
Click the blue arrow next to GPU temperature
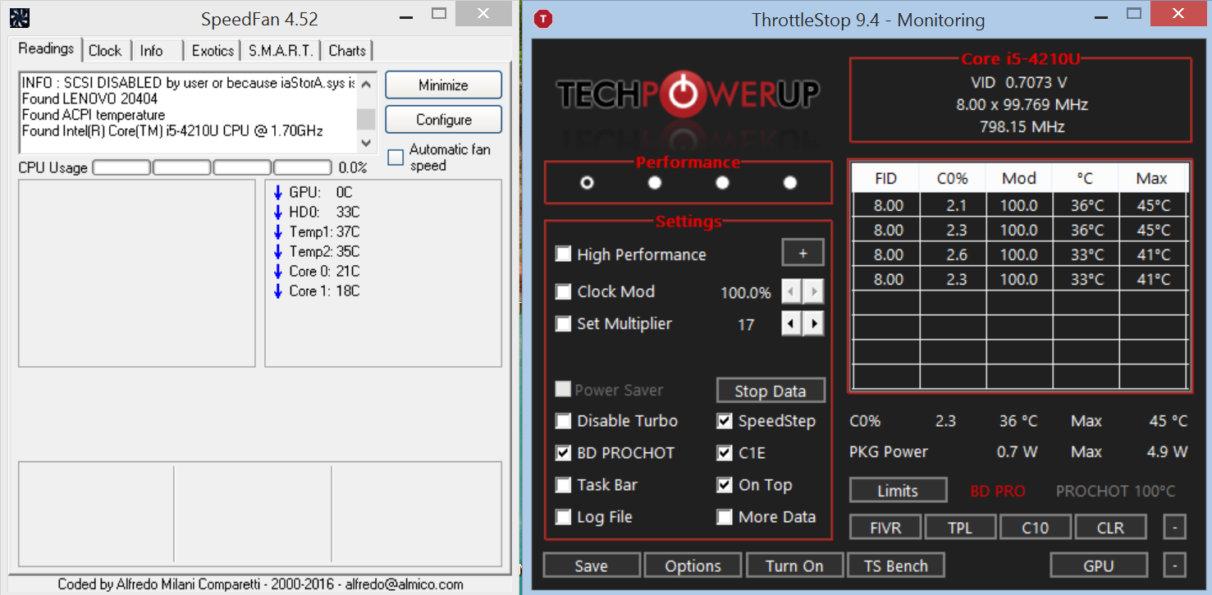(278, 193)
